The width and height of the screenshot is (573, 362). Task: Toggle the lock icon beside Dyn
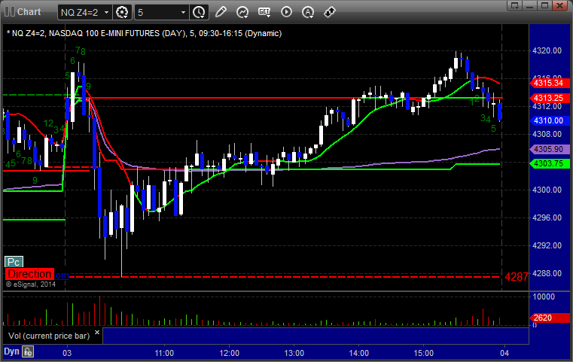click(28, 351)
